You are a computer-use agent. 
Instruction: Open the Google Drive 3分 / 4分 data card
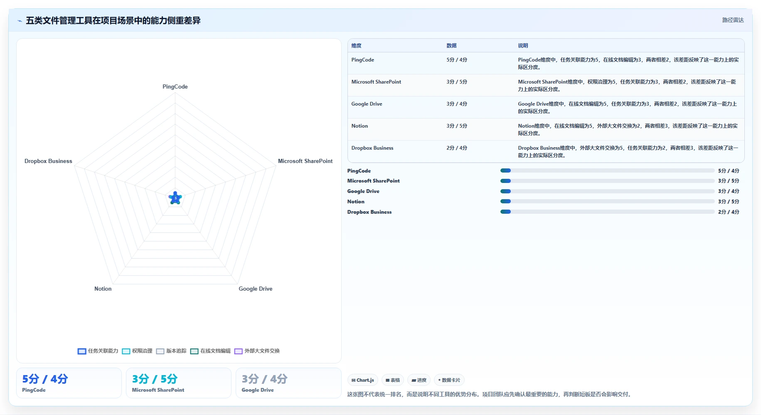point(288,383)
